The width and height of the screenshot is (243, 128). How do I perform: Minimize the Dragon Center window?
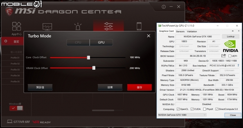(171, 7)
